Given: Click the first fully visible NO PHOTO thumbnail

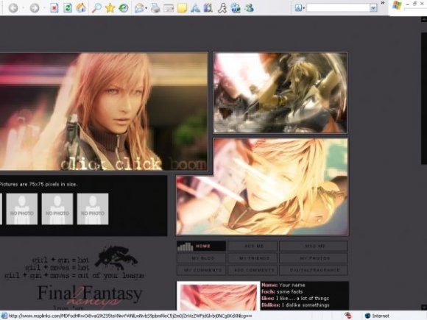Looking at the screenshot, I should [22, 209].
